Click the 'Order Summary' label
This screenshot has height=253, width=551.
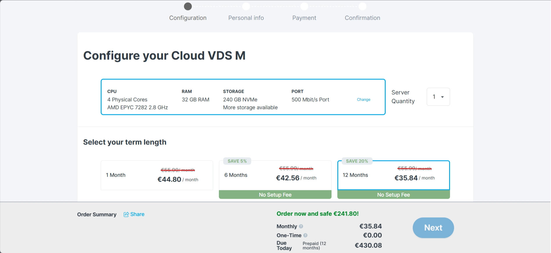[97, 214]
